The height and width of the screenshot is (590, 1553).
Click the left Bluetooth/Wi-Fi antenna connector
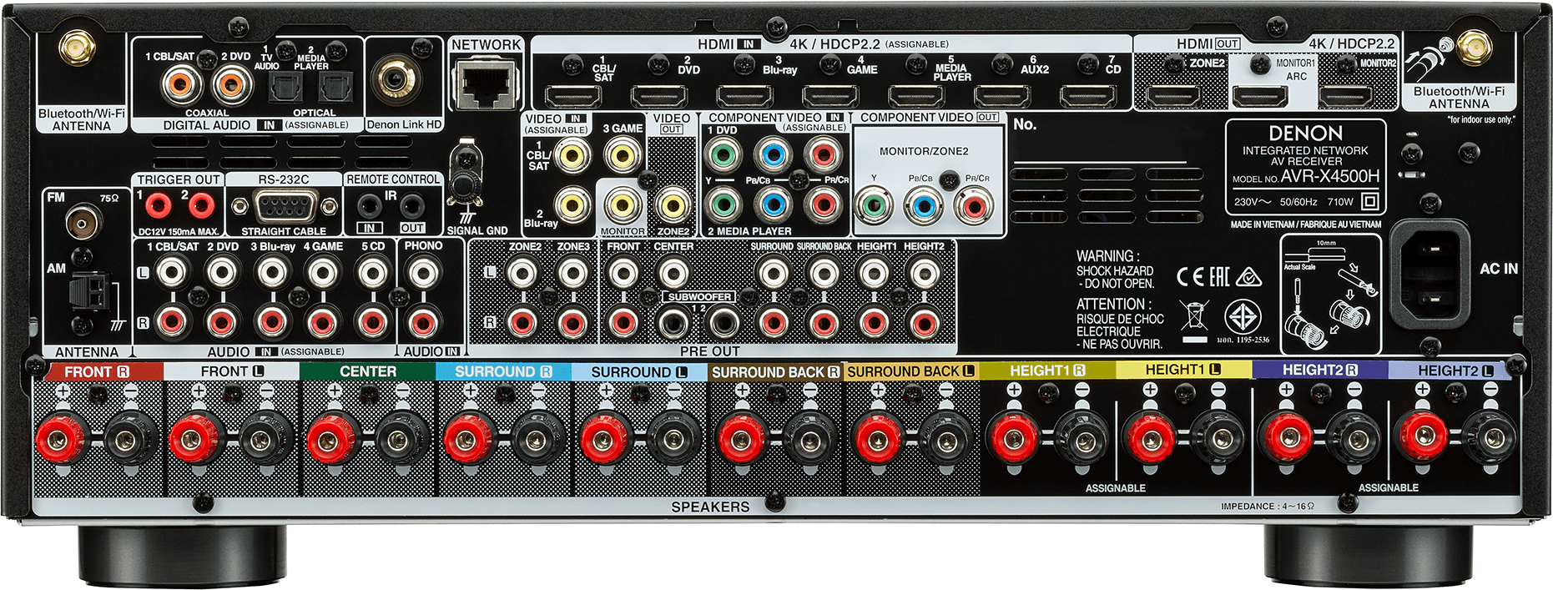[x=76, y=47]
